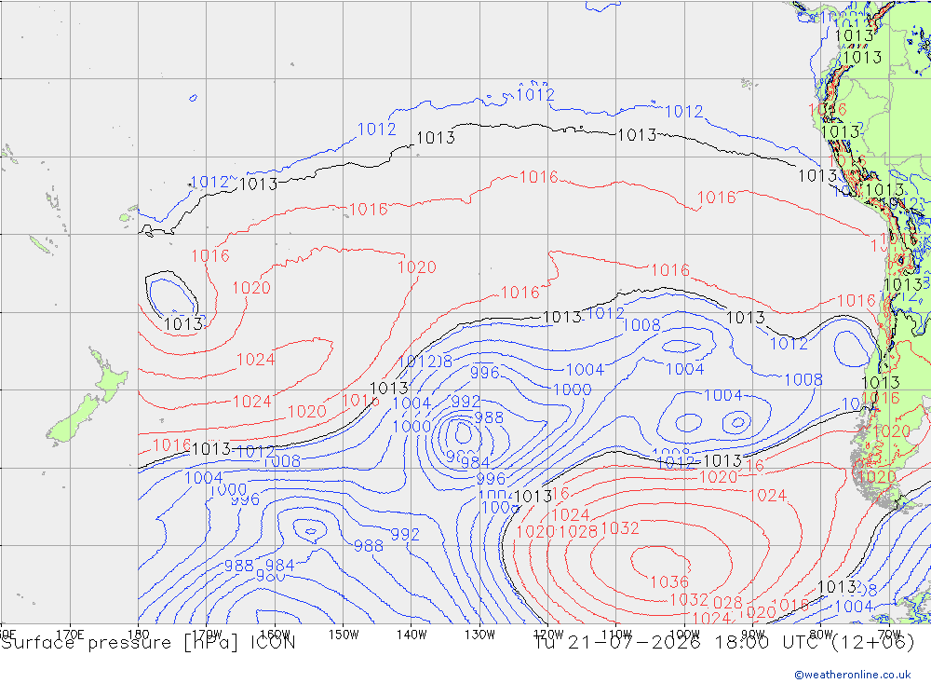Click the 1016 red label near 120W upper
Image resolution: width=931 pixels, height=683 pixels.
click(x=538, y=177)
